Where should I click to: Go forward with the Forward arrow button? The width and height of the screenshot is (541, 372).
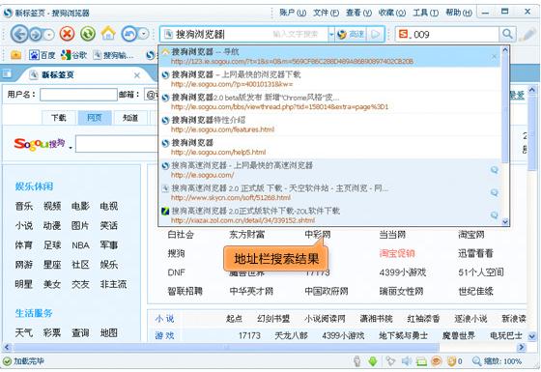(x=36, y=34)
